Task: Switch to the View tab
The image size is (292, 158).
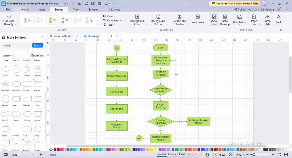Action: [x=76, y=10]
